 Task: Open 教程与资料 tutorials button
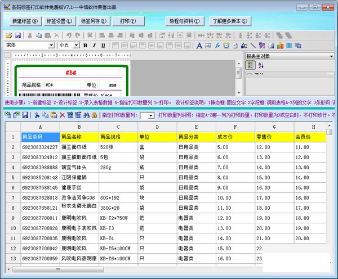pyautogui.click(x=184, y=21)
